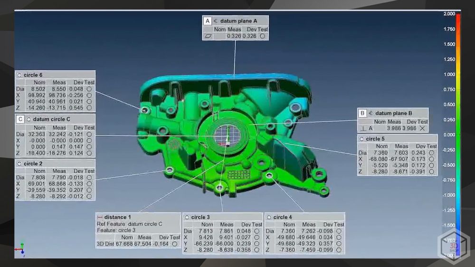Click deviation -0.391 in circle 5
The image size is (475, 267).
pyautogui.click(x=418, y=172)
